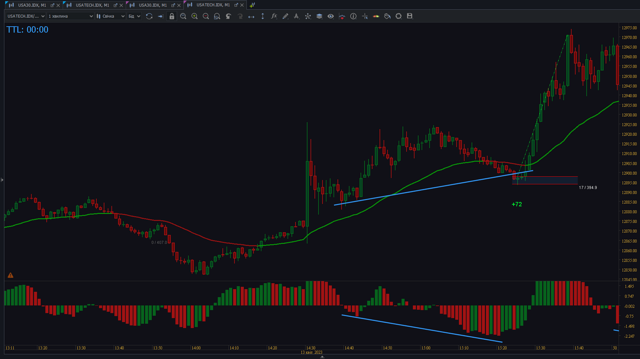Click the zoom out magnifier icon
This screenshot has height=359, width=640.
tap(206, 16)
